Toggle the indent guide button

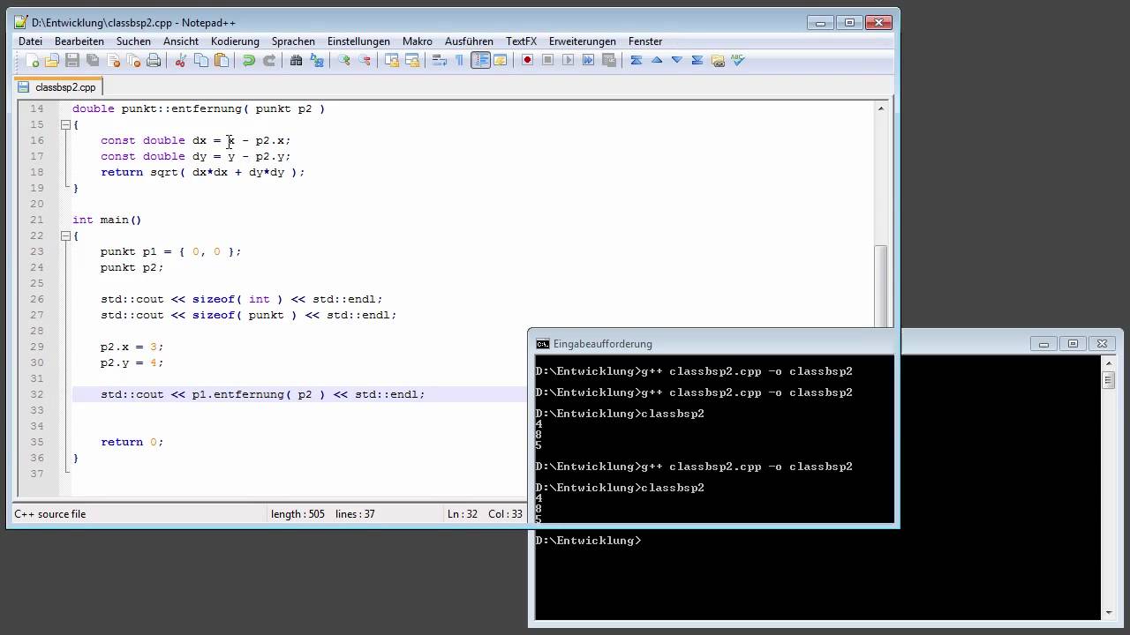[480, 60]
